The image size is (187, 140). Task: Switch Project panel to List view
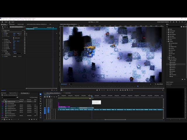5,119
